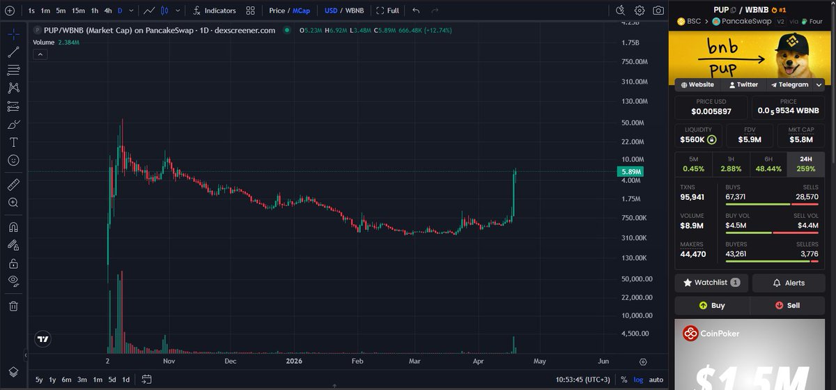Toggle stay in drawing mode
Image resolution: width=836 pixels, height=390 pixels.
(13, 245)
